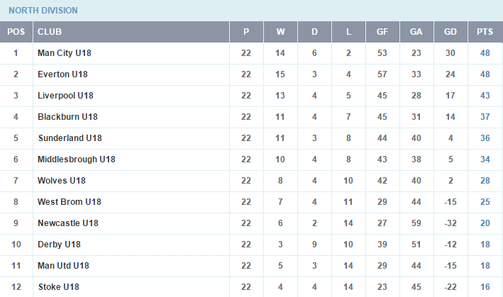Click the GF column header

382,32
